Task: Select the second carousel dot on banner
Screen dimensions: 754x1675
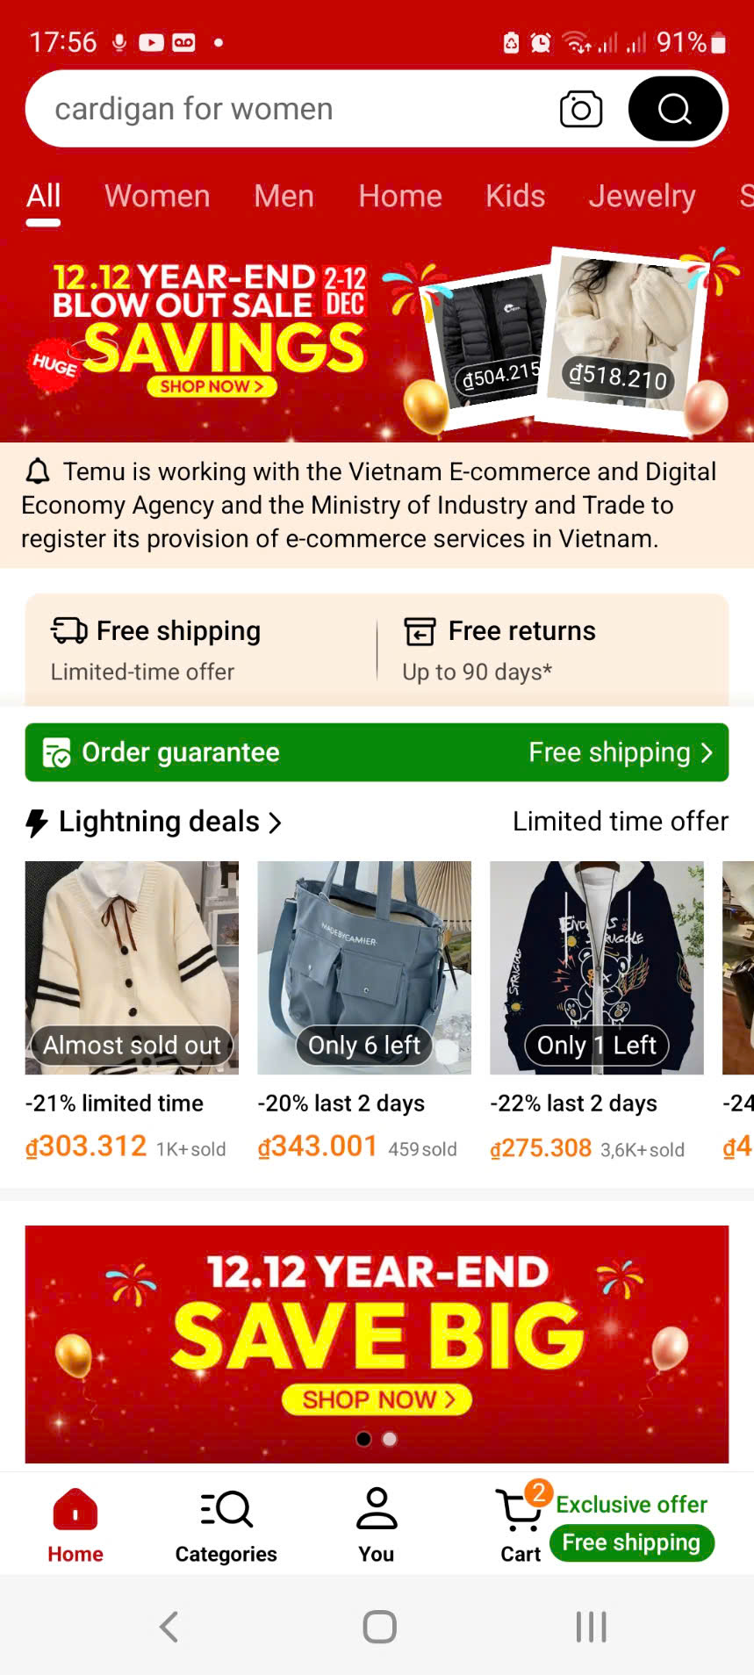Action: (390, 1439)
